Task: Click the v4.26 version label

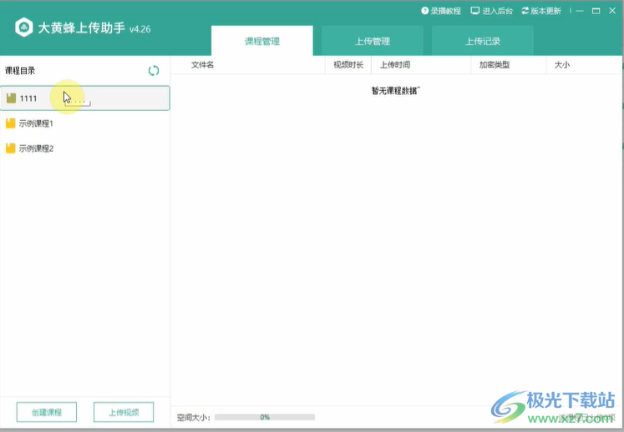Action: tap(140, 29)
